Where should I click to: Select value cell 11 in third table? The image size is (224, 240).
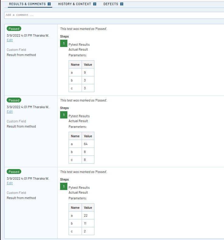tap(88, 223)
